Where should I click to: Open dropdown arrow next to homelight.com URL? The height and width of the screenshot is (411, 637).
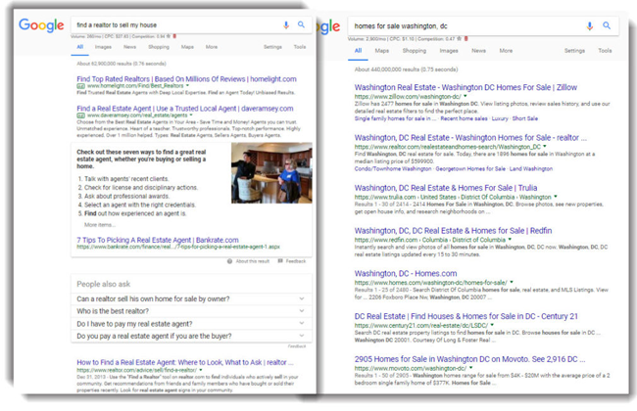pyautogui.click(x=188, y=86)
